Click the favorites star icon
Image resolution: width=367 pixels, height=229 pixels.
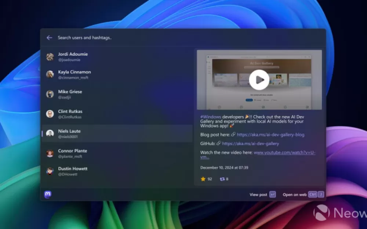coord(203,179)
